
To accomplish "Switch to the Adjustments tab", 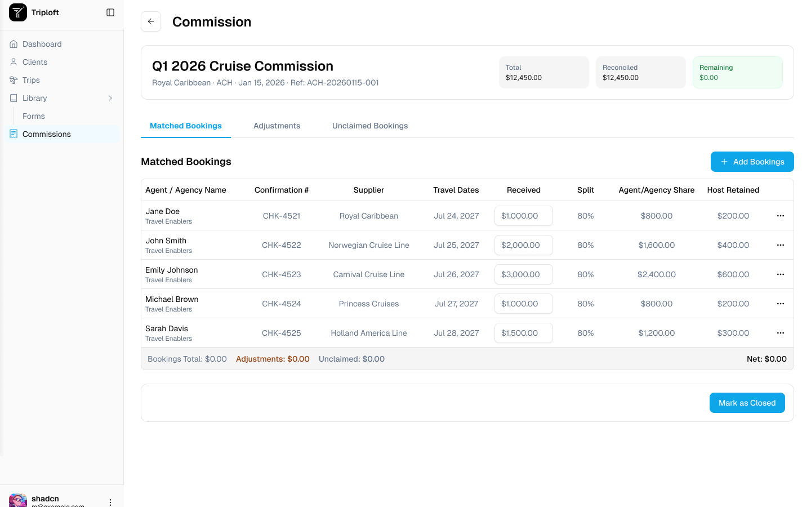I will (277, 126).
